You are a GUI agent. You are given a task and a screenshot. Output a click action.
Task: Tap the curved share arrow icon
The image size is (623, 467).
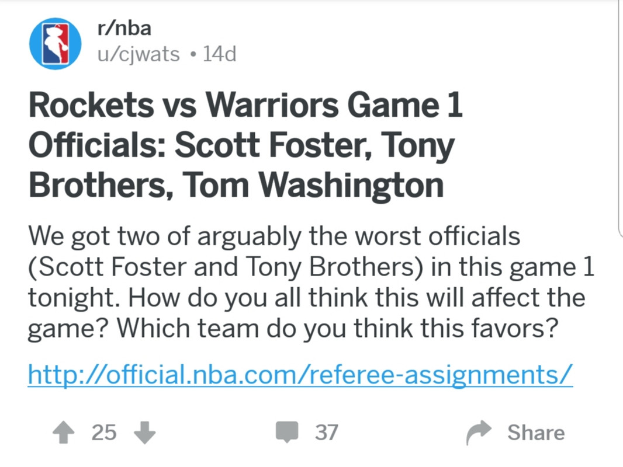479,432
